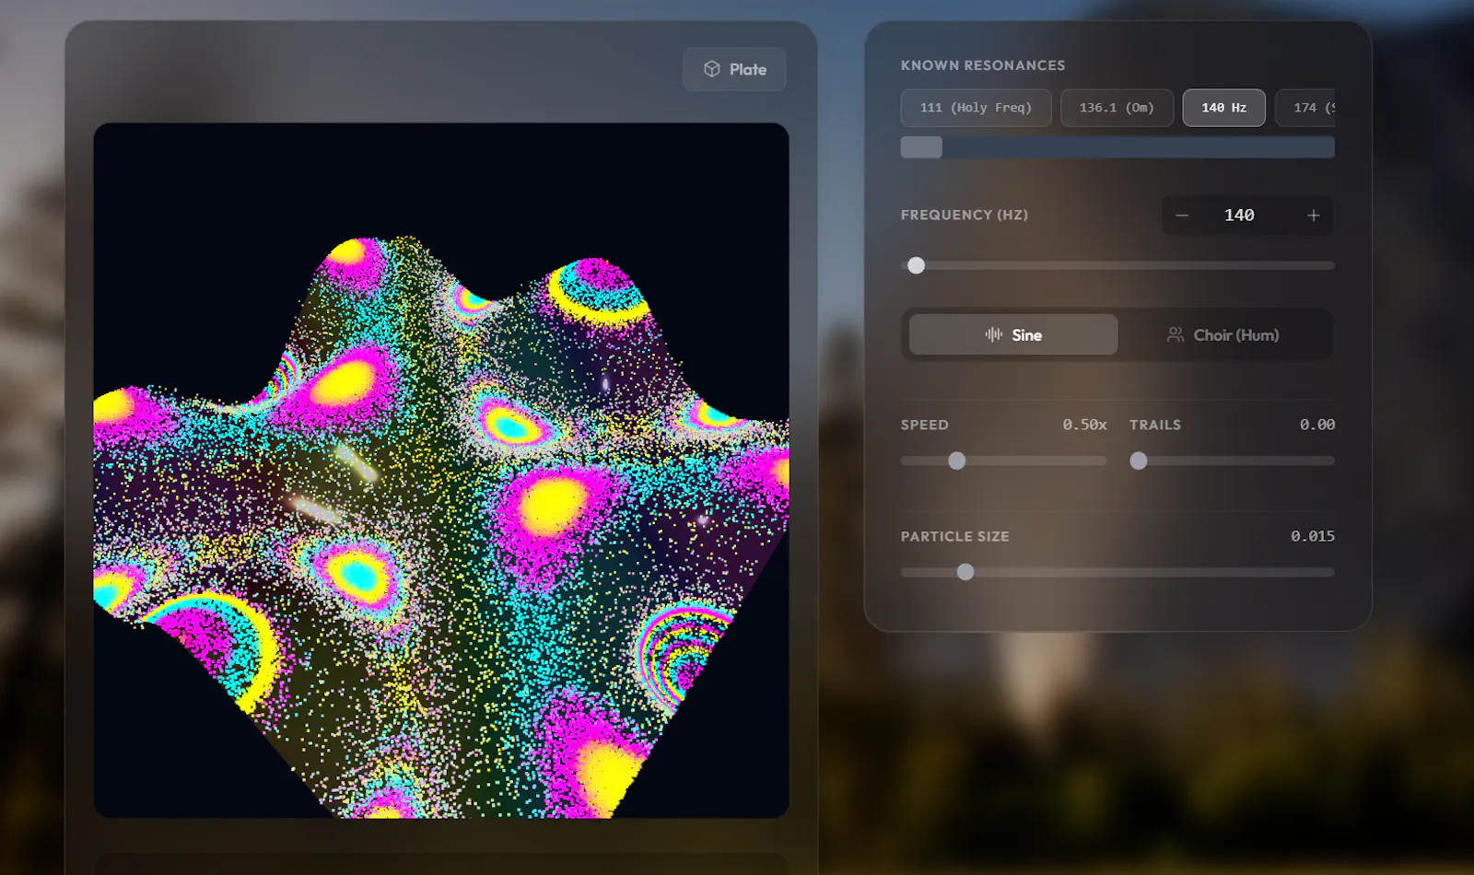The width and height of the screenshot is (1474, 875).
Task: Click the 0.00 trails value
Action: click(x=1317, y=425)
